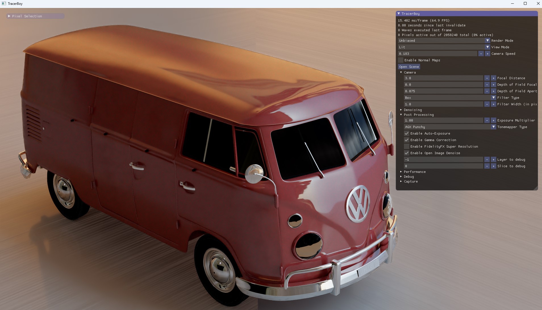Image resolution: width=542 pixels, height=310 pixels.
Task: Open the Filter Type dropdown
Action: (x=493, y=97)
